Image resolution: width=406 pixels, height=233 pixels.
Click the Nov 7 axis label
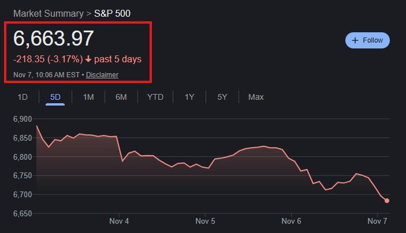[x=377, y=221]
